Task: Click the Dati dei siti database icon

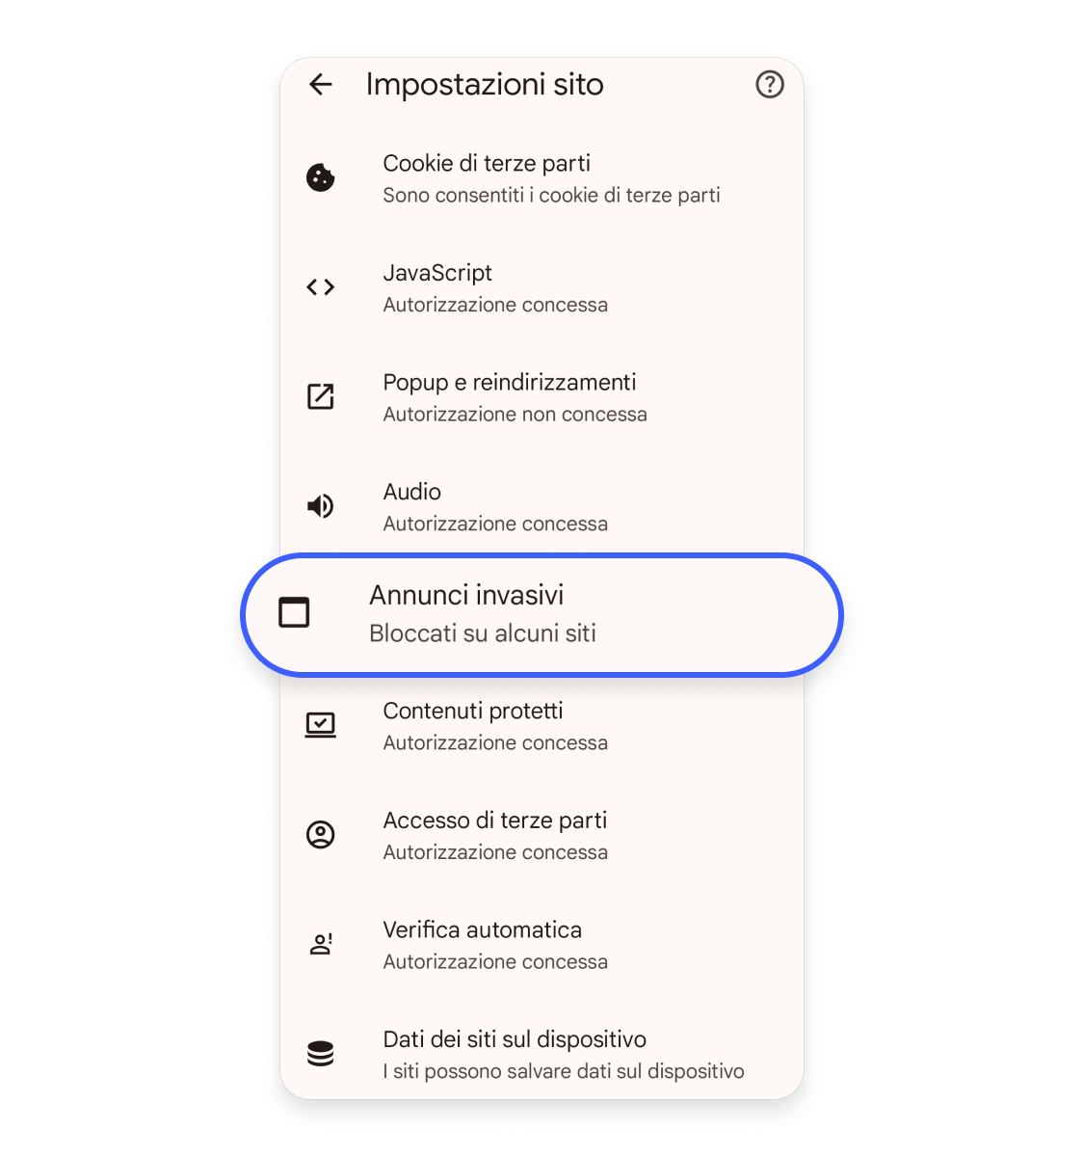Action: (321, 1053)
